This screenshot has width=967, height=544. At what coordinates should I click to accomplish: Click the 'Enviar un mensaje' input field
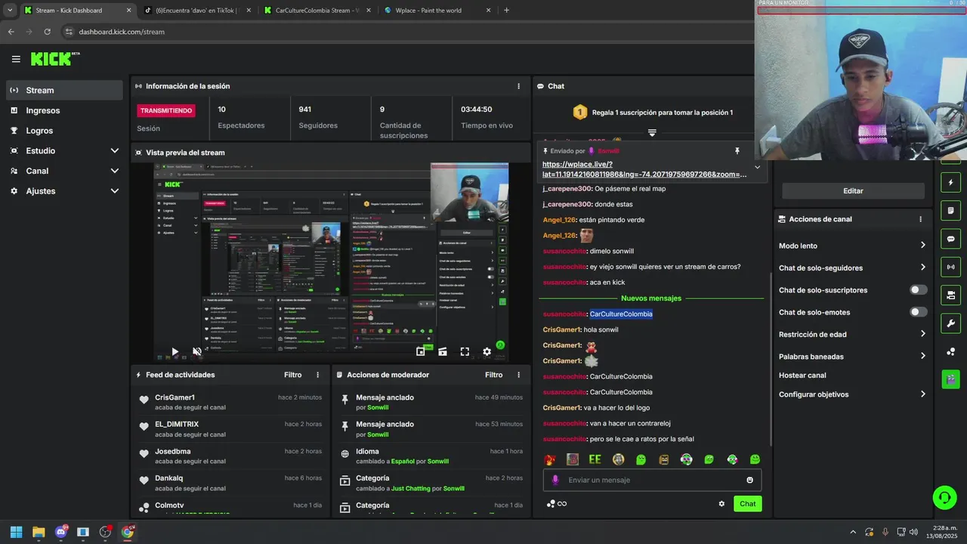click(652, 480)
